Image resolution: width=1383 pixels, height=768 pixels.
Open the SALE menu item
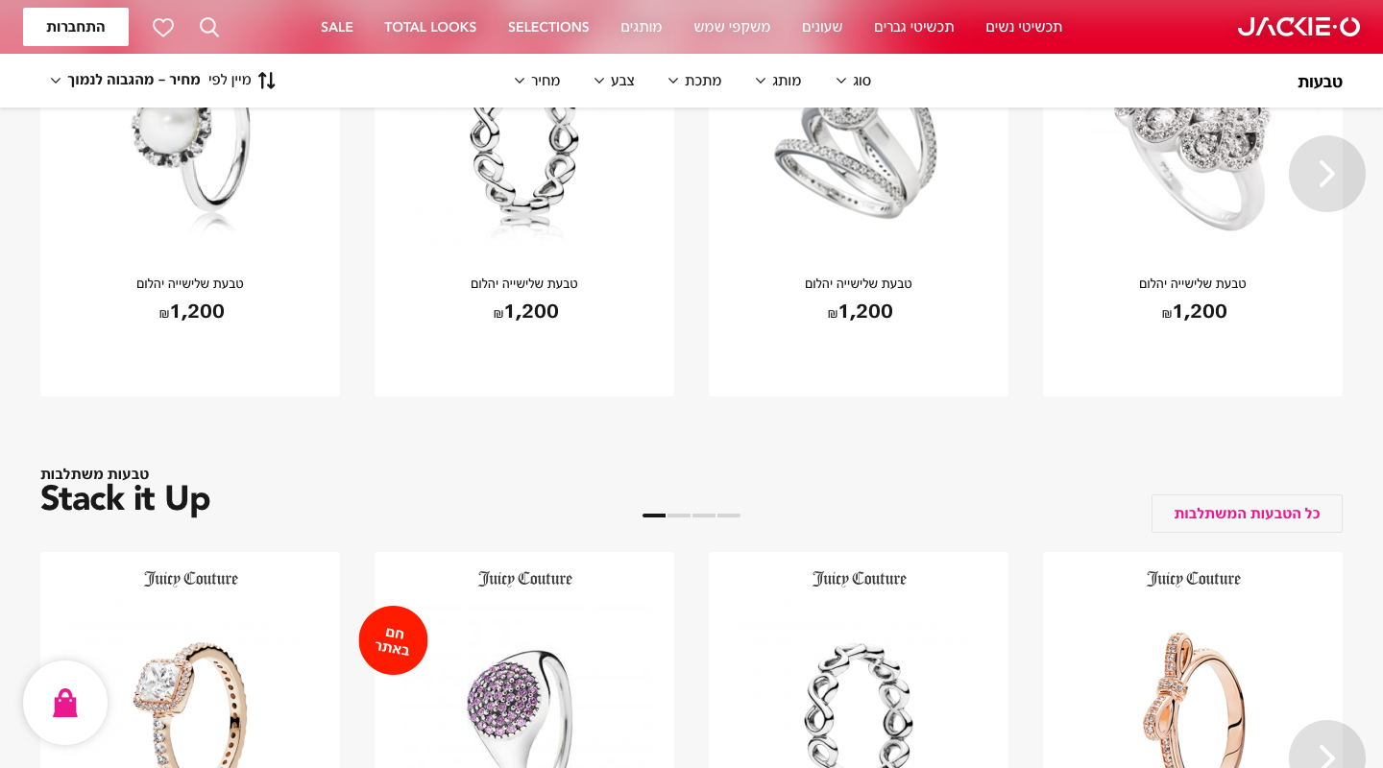point(337,27)
